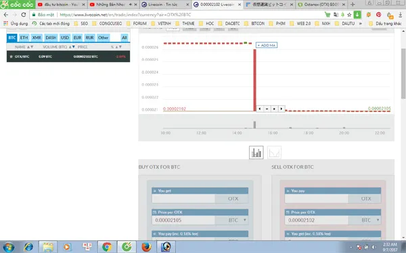Sort pairs by NAME column arrows
406x253 pixels.
pyautogui.click(x=30, y=47)
